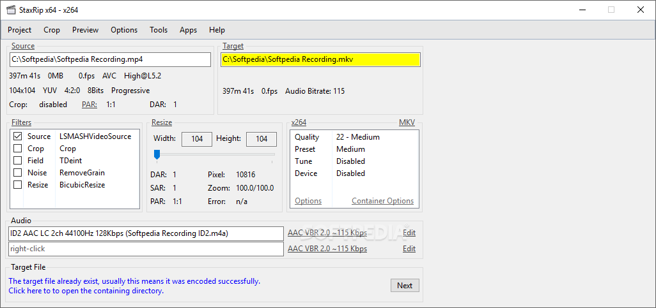Open the Project menu
Viewport: 656px width, 308px height.
(20, 30)
